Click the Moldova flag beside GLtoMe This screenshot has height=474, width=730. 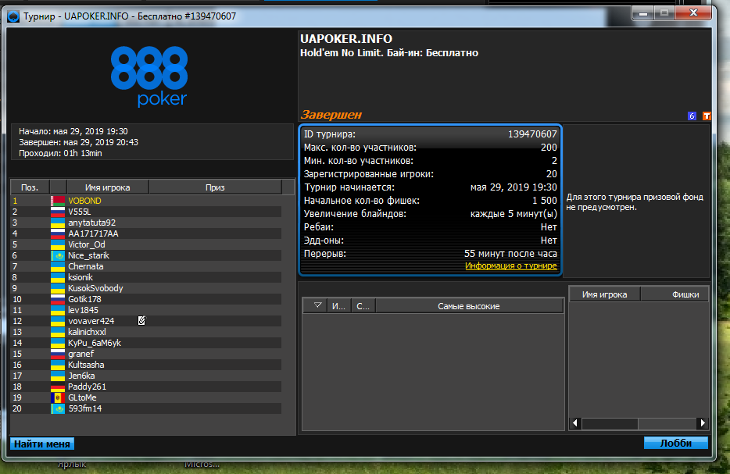coord(58,397)
